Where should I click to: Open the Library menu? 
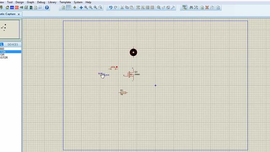click(52, 2)
